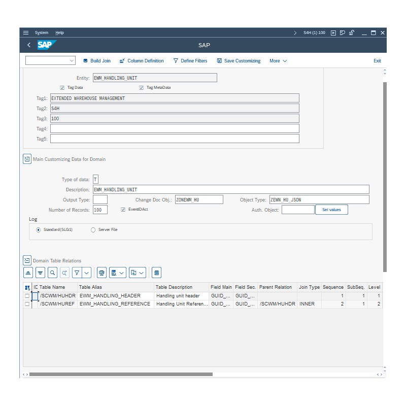Screen dimensions: 406x406
Task: Select the Export icon in the table toolbar
Action: click(134, 273)
